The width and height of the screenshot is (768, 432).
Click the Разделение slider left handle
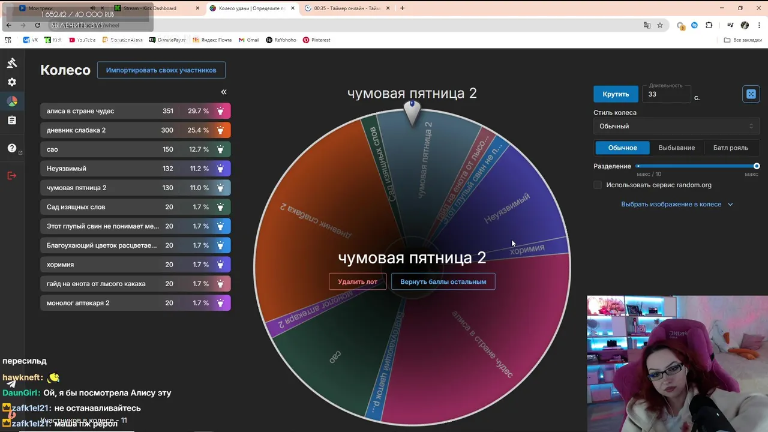coord(638,166)
